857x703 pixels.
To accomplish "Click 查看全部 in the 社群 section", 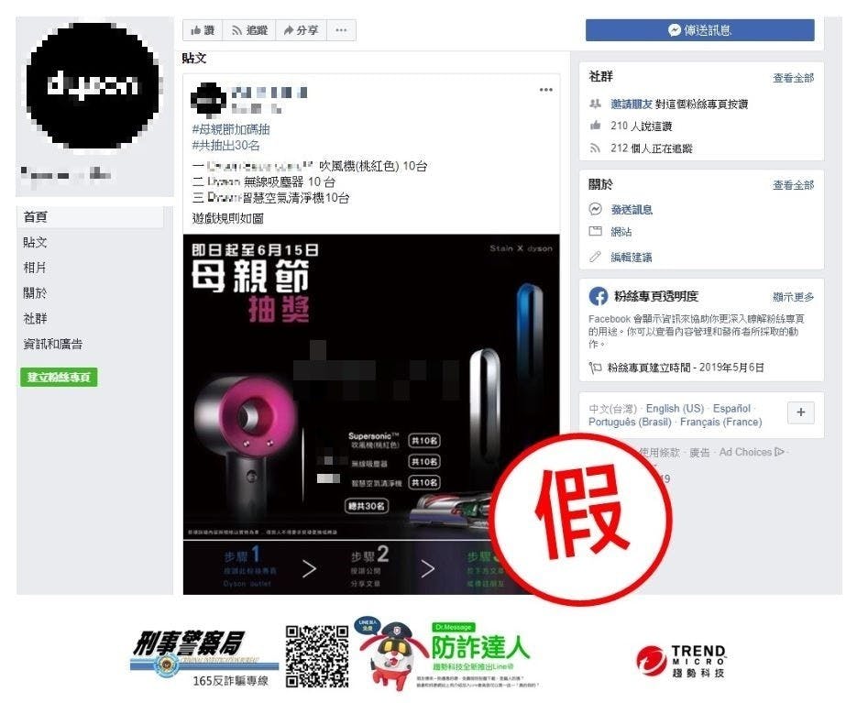I will [x=793, y=78].
